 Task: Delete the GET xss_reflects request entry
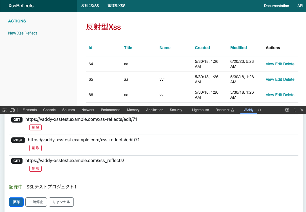click(35, 169)
